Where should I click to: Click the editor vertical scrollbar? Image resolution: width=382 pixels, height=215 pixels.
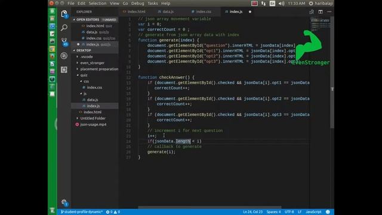click(x=332, y=72)
